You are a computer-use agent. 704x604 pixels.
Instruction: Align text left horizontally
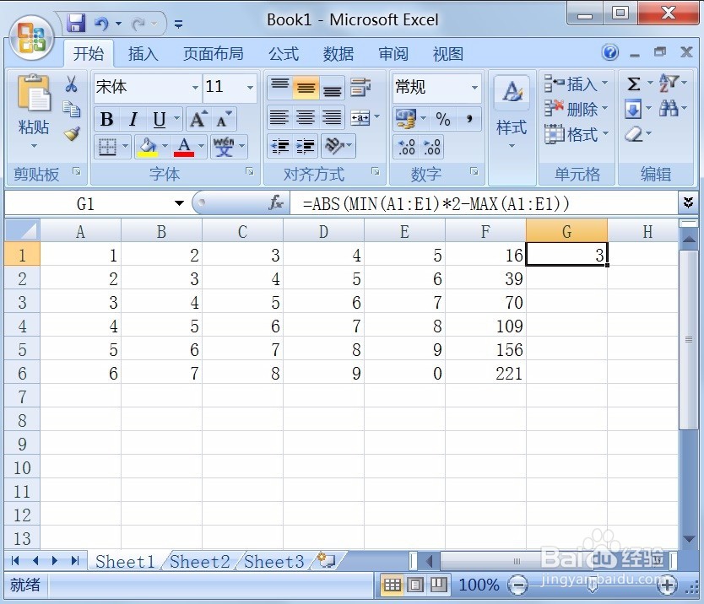(x=279, y=118)
